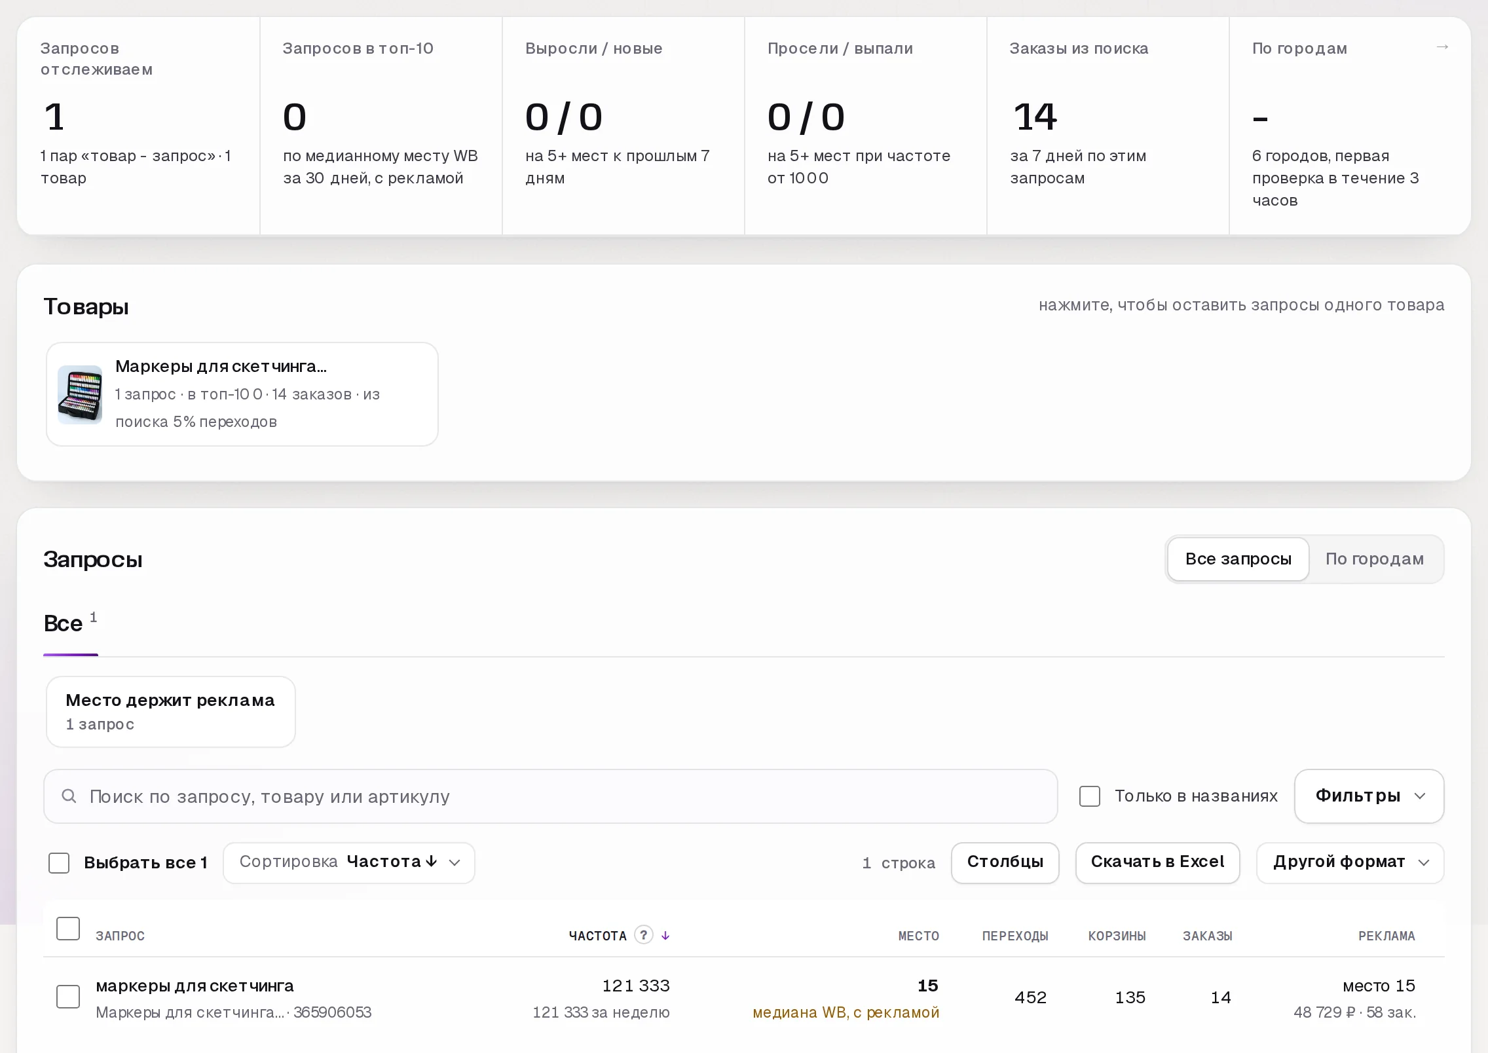This screenshot has width=1488, height=1053.
Task: Tick the Выбрать все 1 checkbox
Action: pyautogui.click(x=59, y=863)
